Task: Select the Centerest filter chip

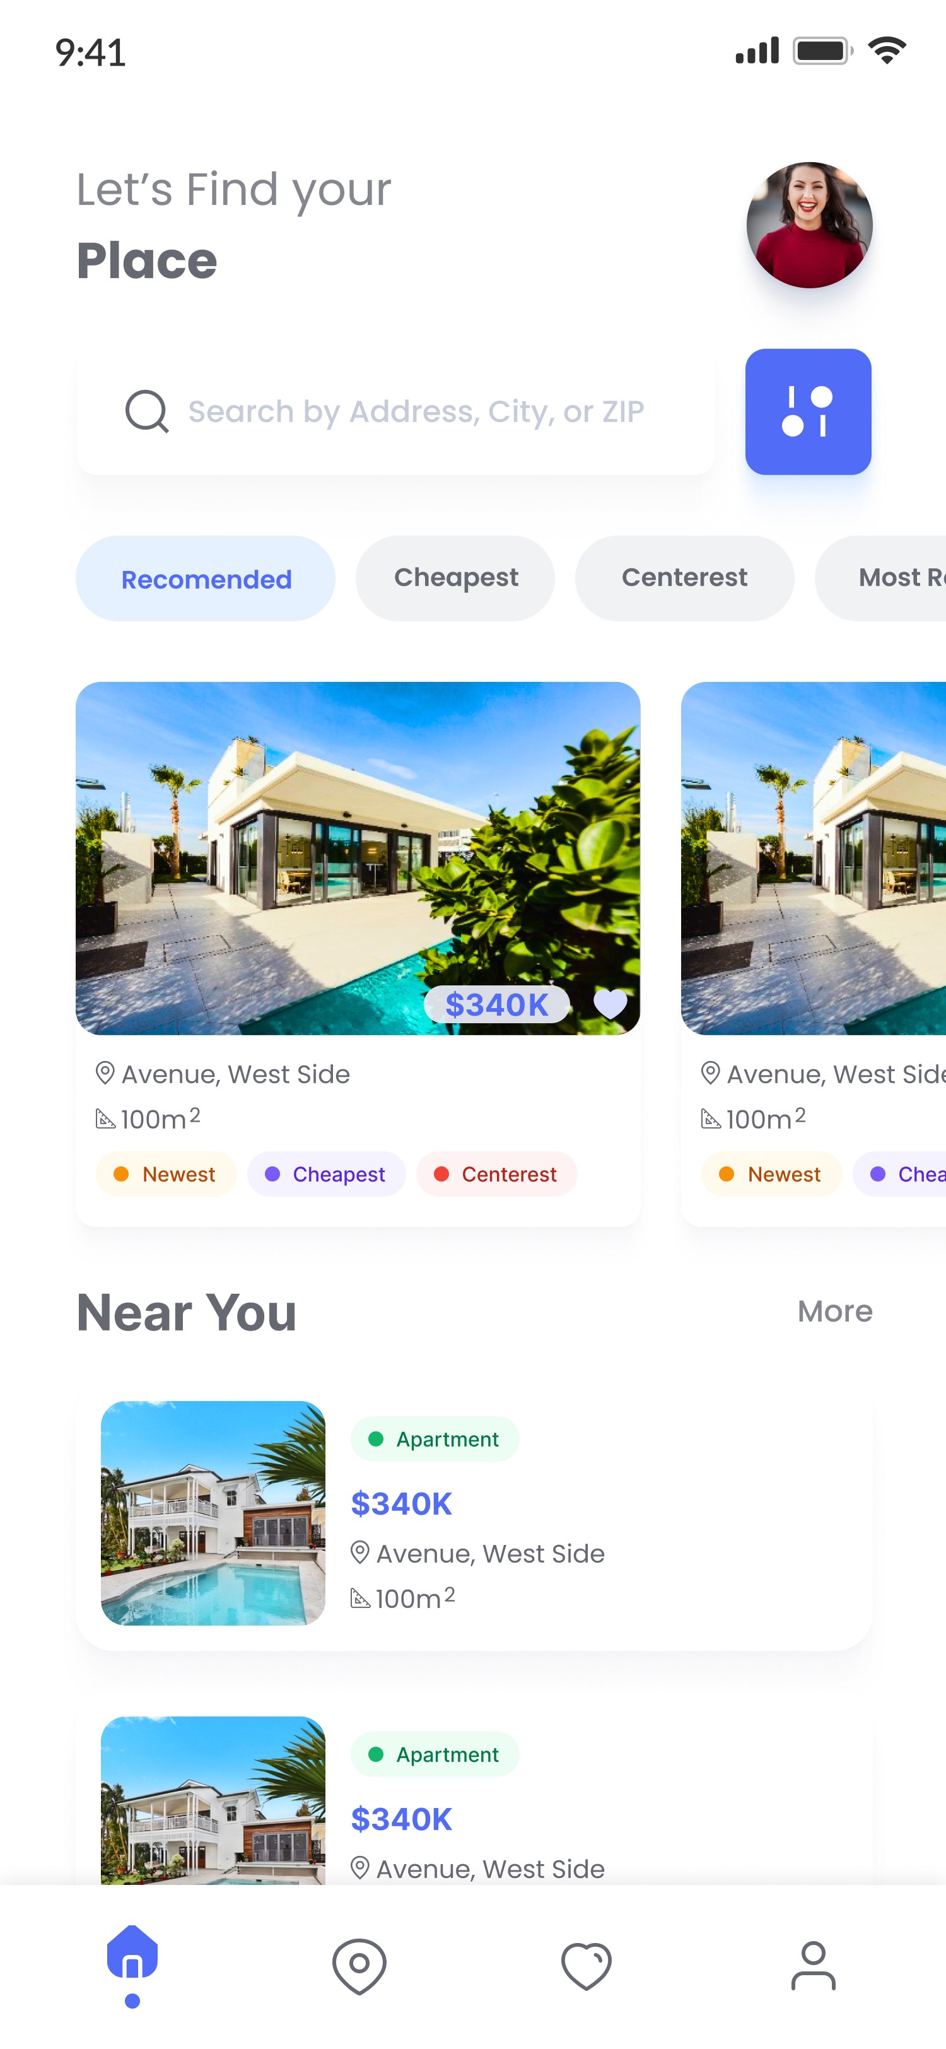Action: pyautogui.click(x=684, y=578)
